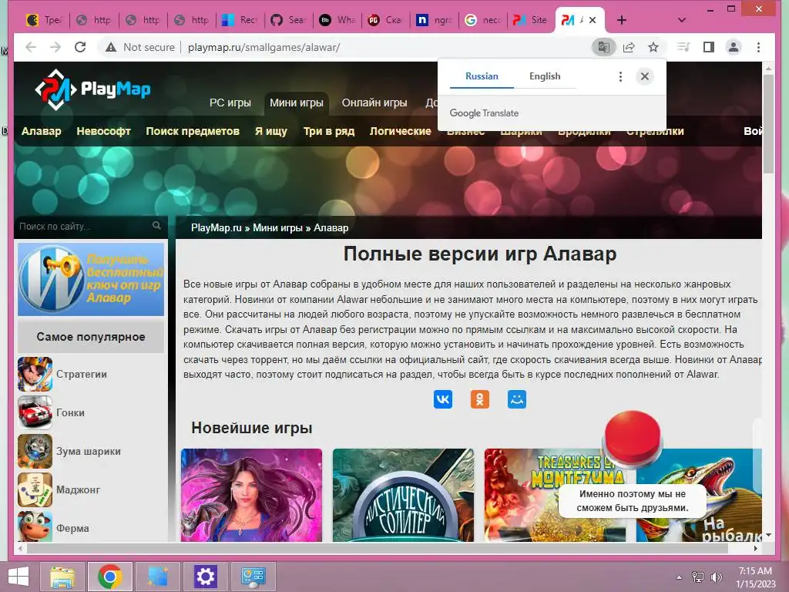
Task: Click the Ферма cow icon
Action: pyautogui.click(x=35, y=526)
